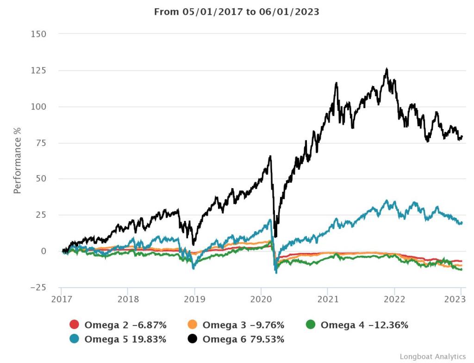Open the Longboat Analytics credit link
This screenshot has width=474, height=363.
(x=432, y=357)
